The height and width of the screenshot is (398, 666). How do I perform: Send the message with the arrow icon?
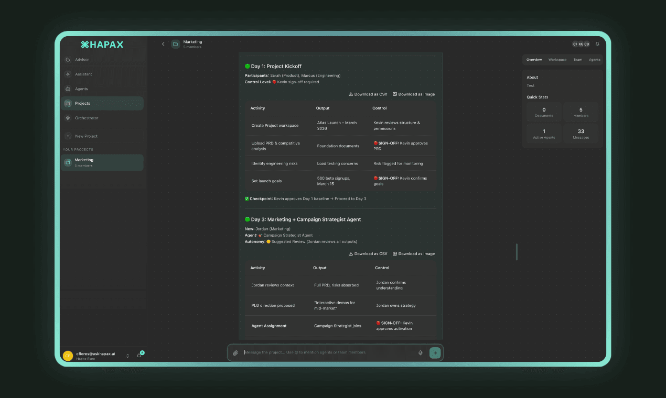pos(435,352)
